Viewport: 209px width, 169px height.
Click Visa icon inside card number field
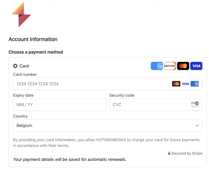pyautogui.click(x=185, y=84)
